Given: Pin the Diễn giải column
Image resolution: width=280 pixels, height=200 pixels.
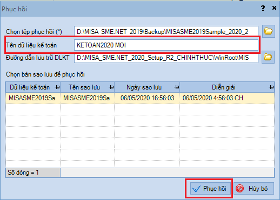Looking at the screenshot, I should (x=271, y=87).
